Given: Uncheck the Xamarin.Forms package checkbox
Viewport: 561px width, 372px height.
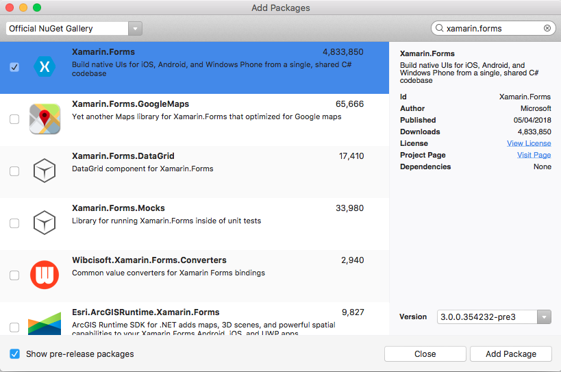Looking at the screenshot, I should pyautogui.click(x=14, y=67).
